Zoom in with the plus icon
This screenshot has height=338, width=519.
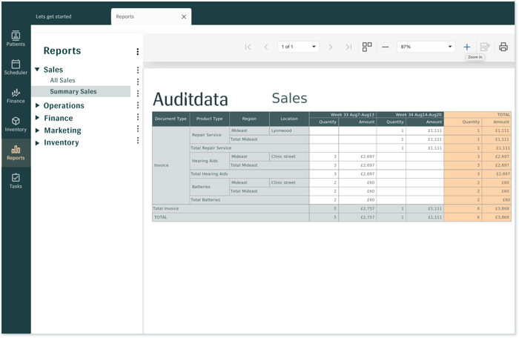point(466,47)
